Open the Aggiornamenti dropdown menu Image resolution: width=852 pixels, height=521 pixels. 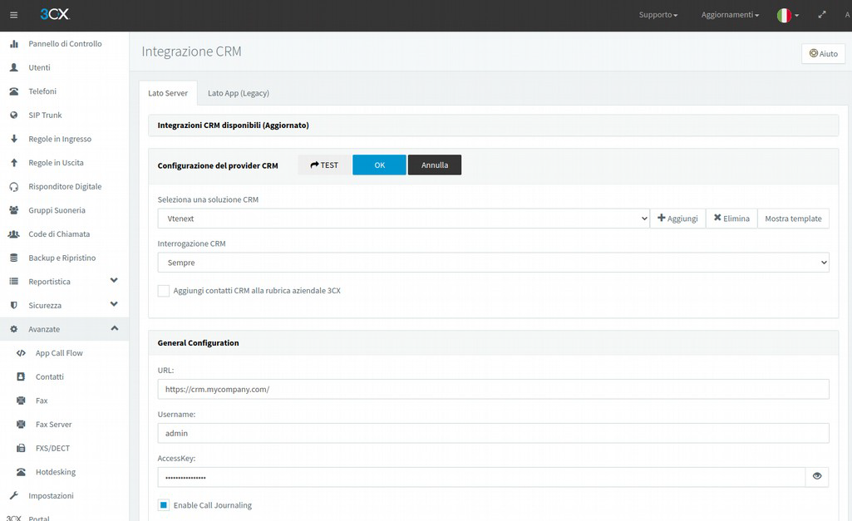pos(730,15)
